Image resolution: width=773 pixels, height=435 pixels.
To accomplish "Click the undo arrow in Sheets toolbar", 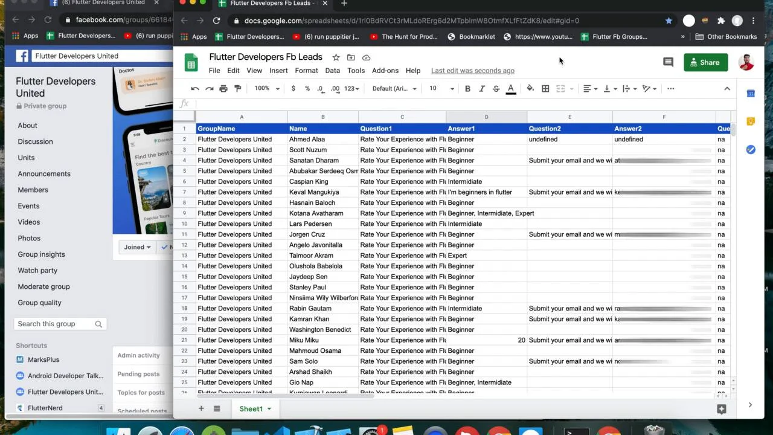I will [194, 89].
